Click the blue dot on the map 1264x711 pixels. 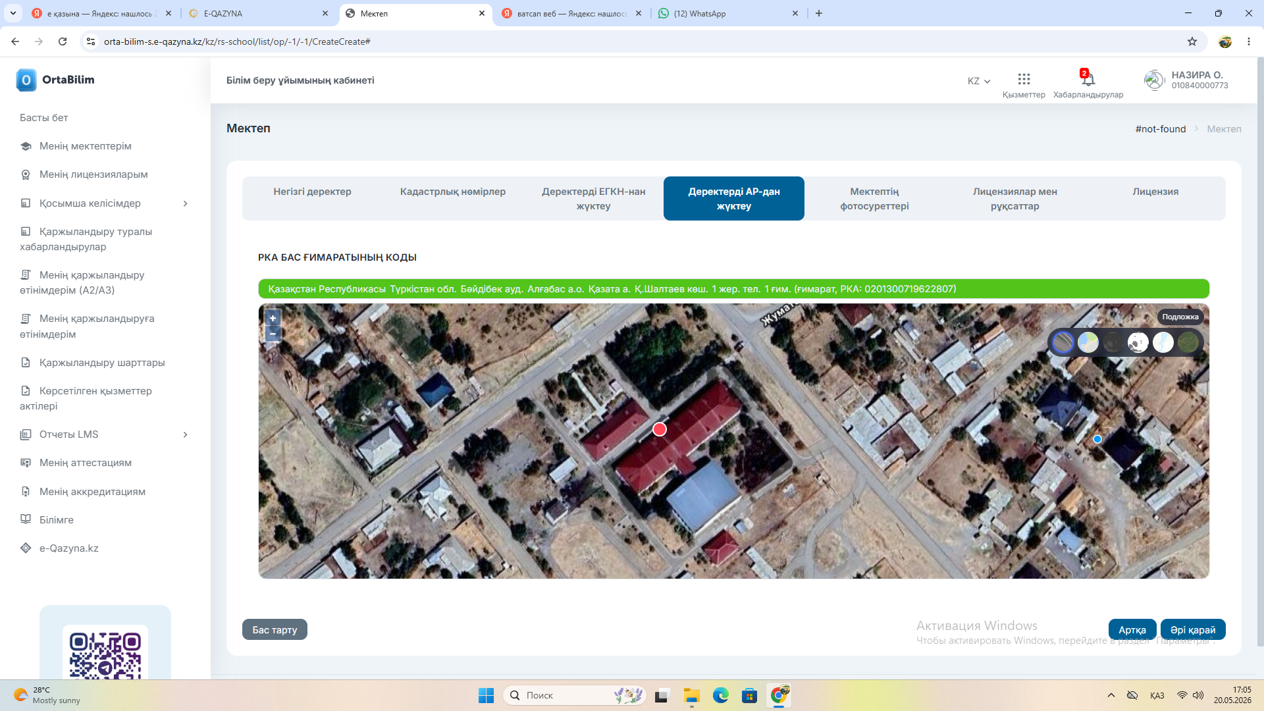pyautogui.click(x=1097, y=439)
